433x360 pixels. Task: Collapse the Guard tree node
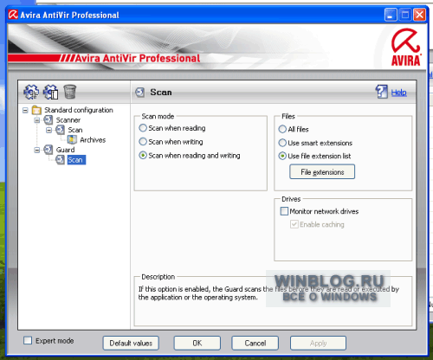(37, 150)
